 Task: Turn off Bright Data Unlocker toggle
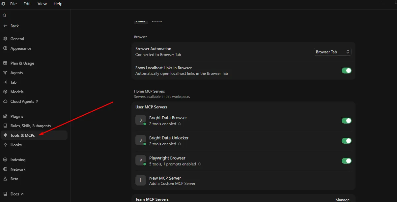(346, 141)
